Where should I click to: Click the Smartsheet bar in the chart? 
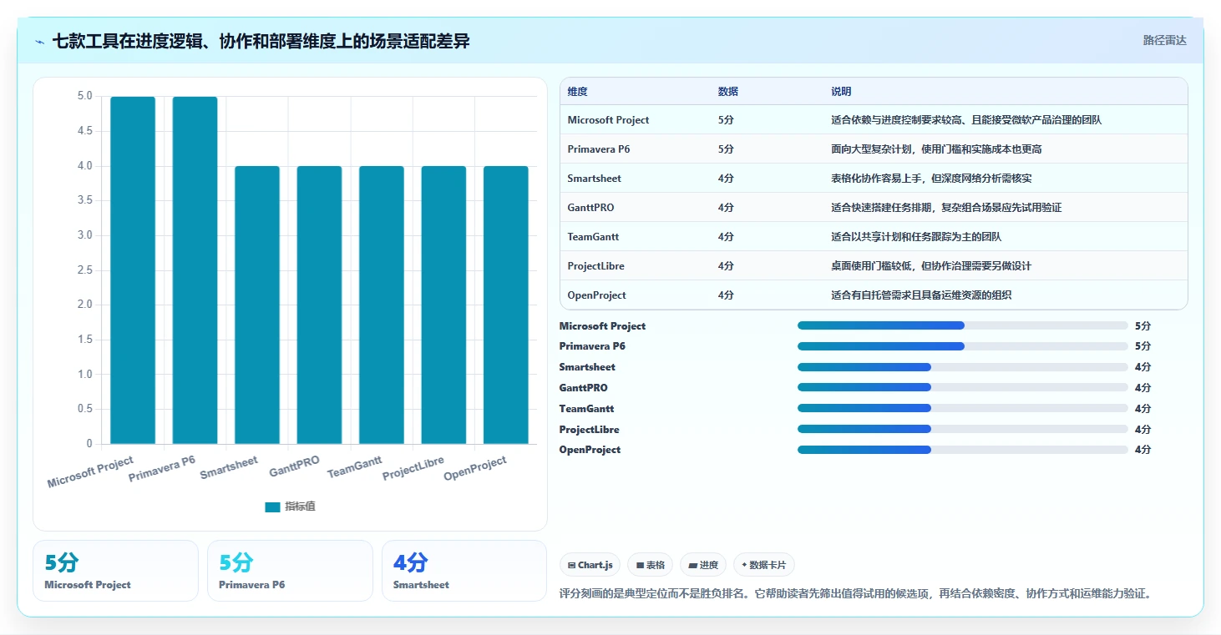[257, 305]
